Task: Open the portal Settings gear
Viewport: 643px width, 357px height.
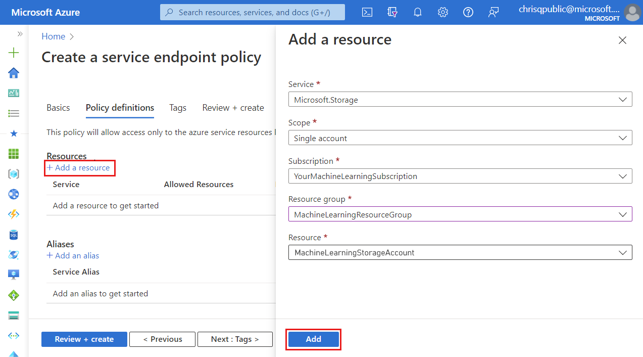Action: (x=443, y=13)
